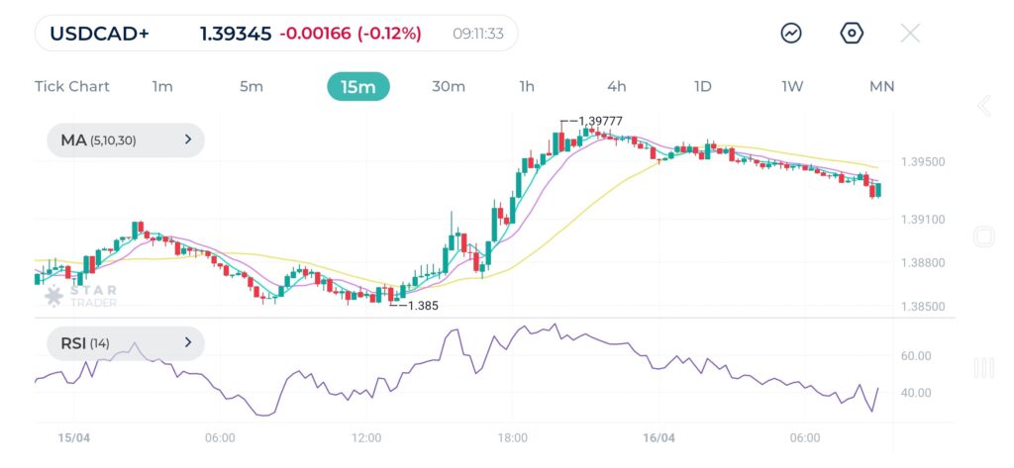Switch to the 1D daily timeframe
The image size is (1014, 468).
[703, 86]
